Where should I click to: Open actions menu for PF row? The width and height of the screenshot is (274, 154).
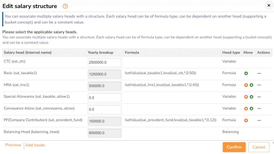pyautogui.click(x=259, y=120)
